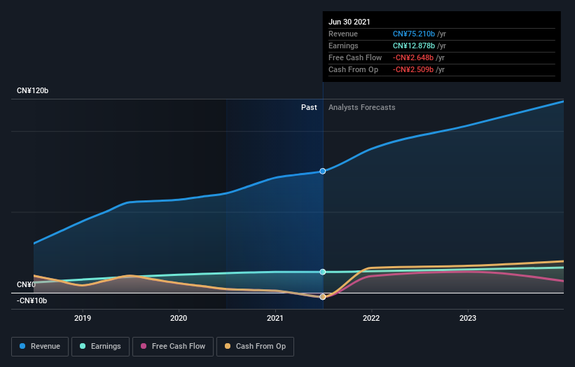Click the CN¥75.210b revenue value in tooltip
This screenshot has width=575, height=367.
pos(414,34)
